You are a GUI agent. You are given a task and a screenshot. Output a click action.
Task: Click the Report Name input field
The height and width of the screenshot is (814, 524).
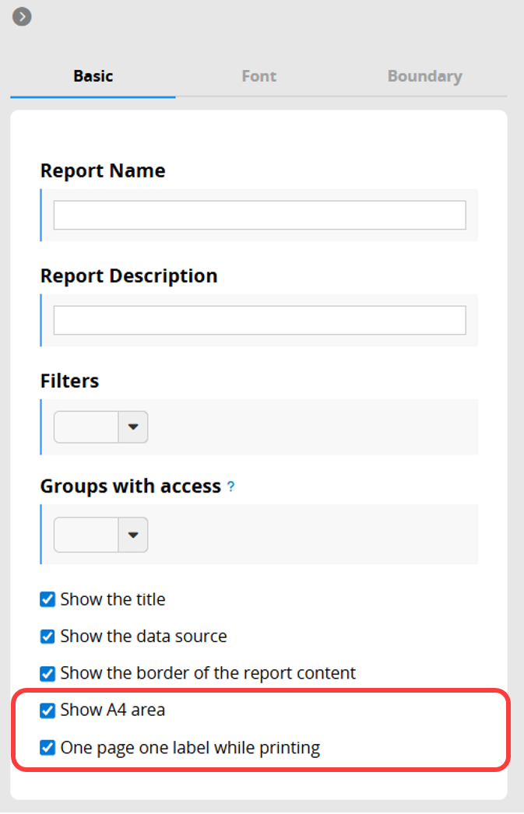click(259, 215)
